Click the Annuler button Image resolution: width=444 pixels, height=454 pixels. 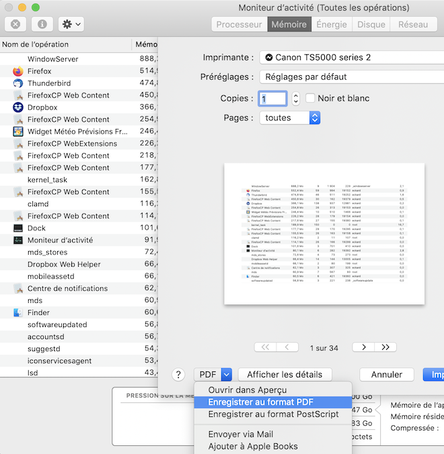[x=387, y=375]
